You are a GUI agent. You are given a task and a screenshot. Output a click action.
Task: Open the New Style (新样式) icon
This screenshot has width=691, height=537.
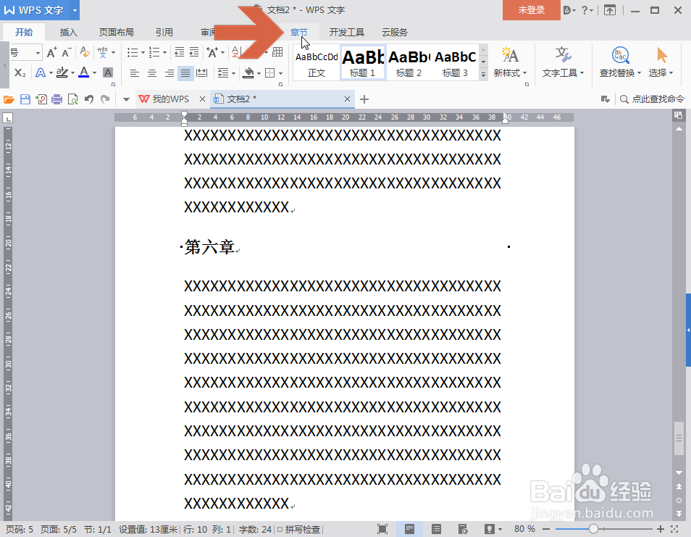[510, 62]
